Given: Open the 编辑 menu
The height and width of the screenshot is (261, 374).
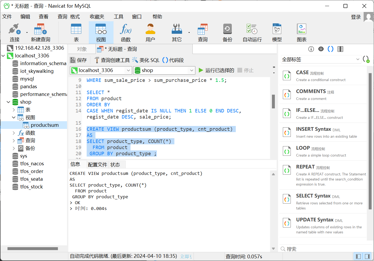Looking at the screenshot, I should [x=25, y=16].
